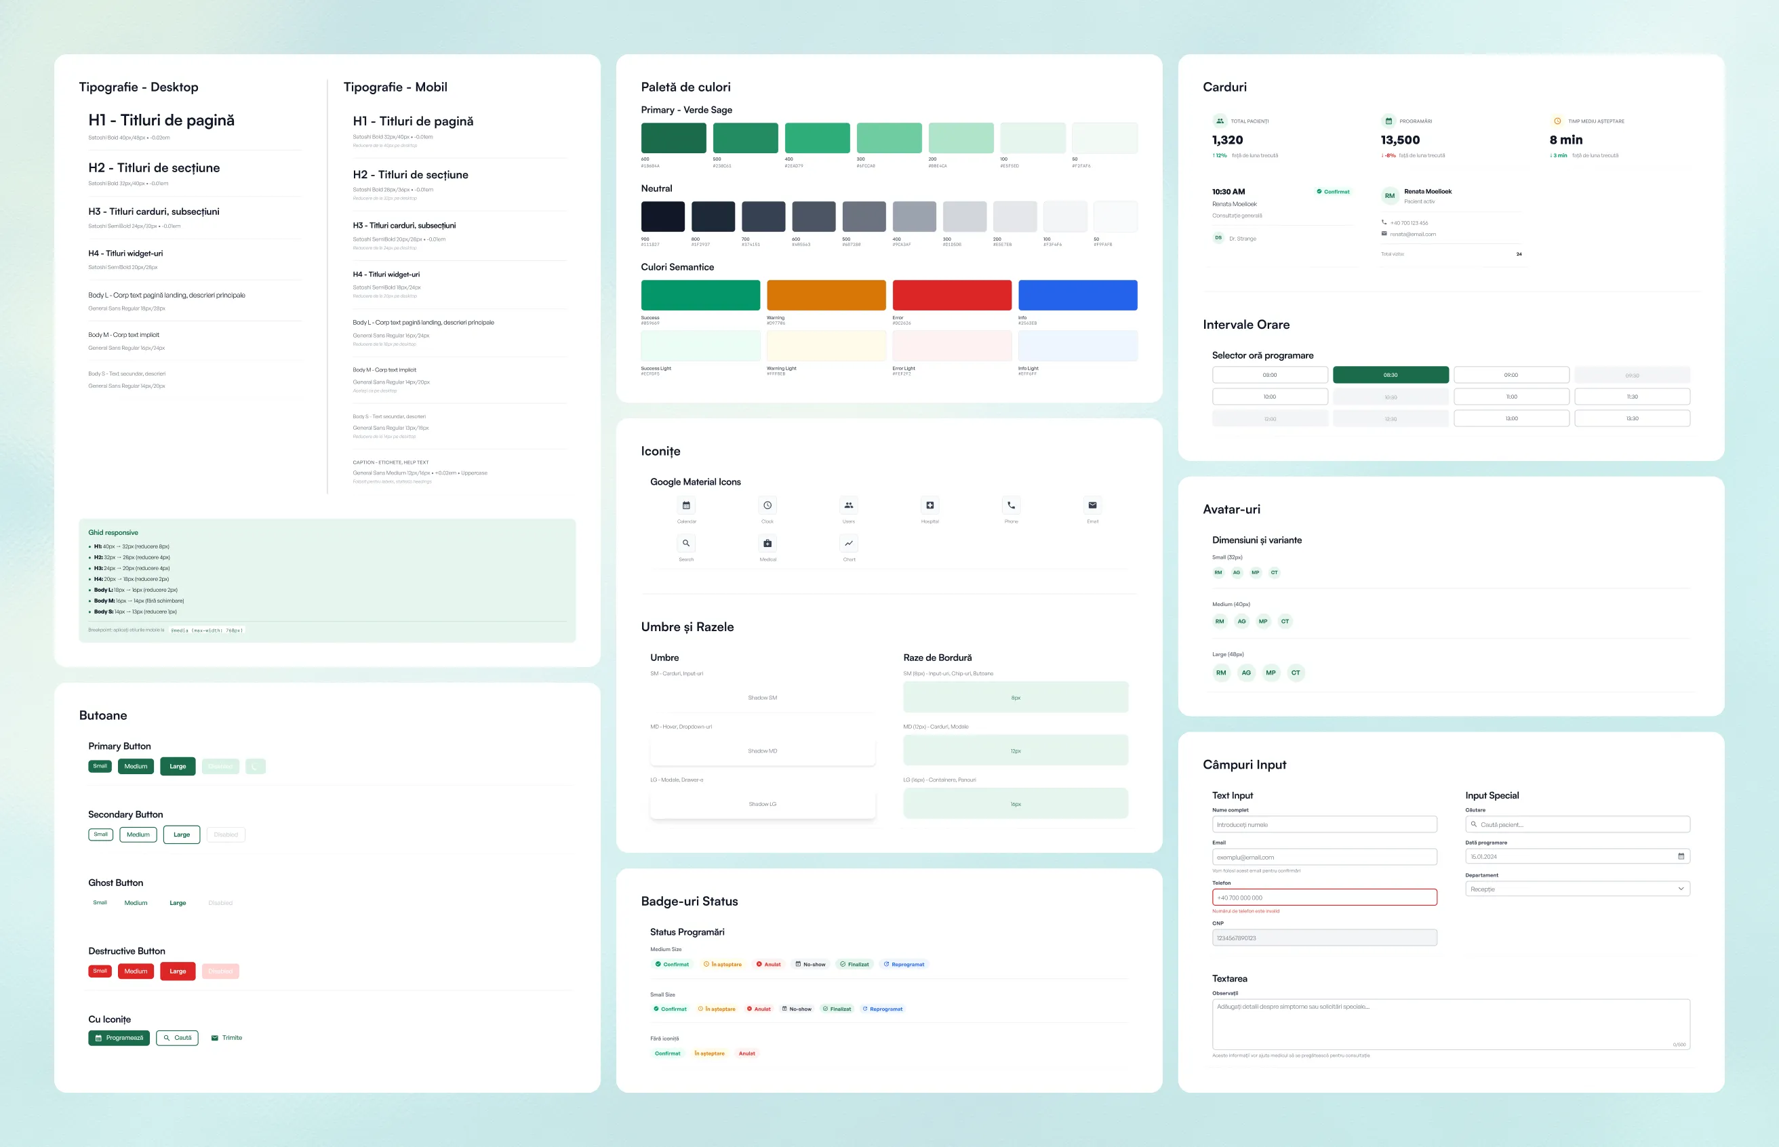This screenshot has width=1779, height=1147.
Task: Click the Programează button
Action: pos(119,1037)
